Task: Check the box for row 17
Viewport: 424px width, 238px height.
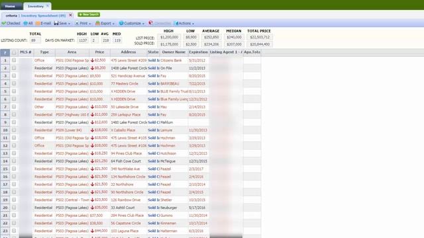Action: 14,184
